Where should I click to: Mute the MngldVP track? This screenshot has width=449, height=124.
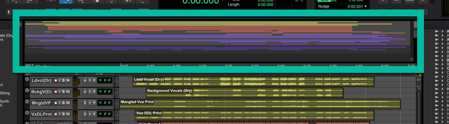[x=68, y=103]
